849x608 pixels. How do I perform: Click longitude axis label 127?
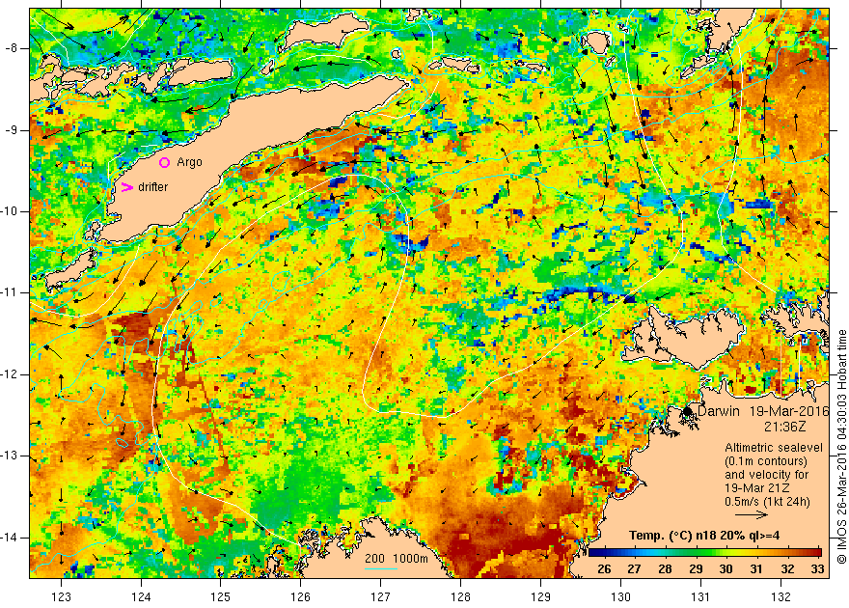381,596
